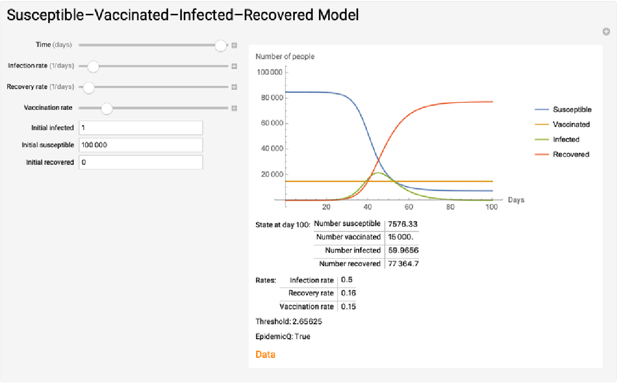The width and height of the screenshot is (617, 384).
Task: Click the Vaccinated legend orange line
Action: [x=541, y=124]
